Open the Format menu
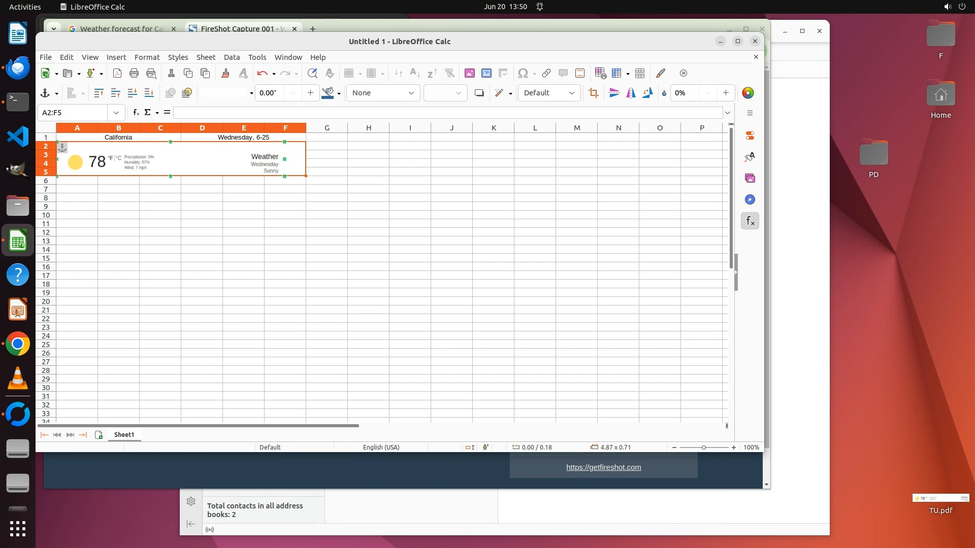 click(x=147, y=57)
